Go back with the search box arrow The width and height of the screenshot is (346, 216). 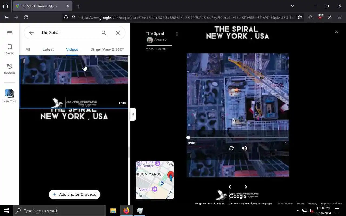coord(31,33)
